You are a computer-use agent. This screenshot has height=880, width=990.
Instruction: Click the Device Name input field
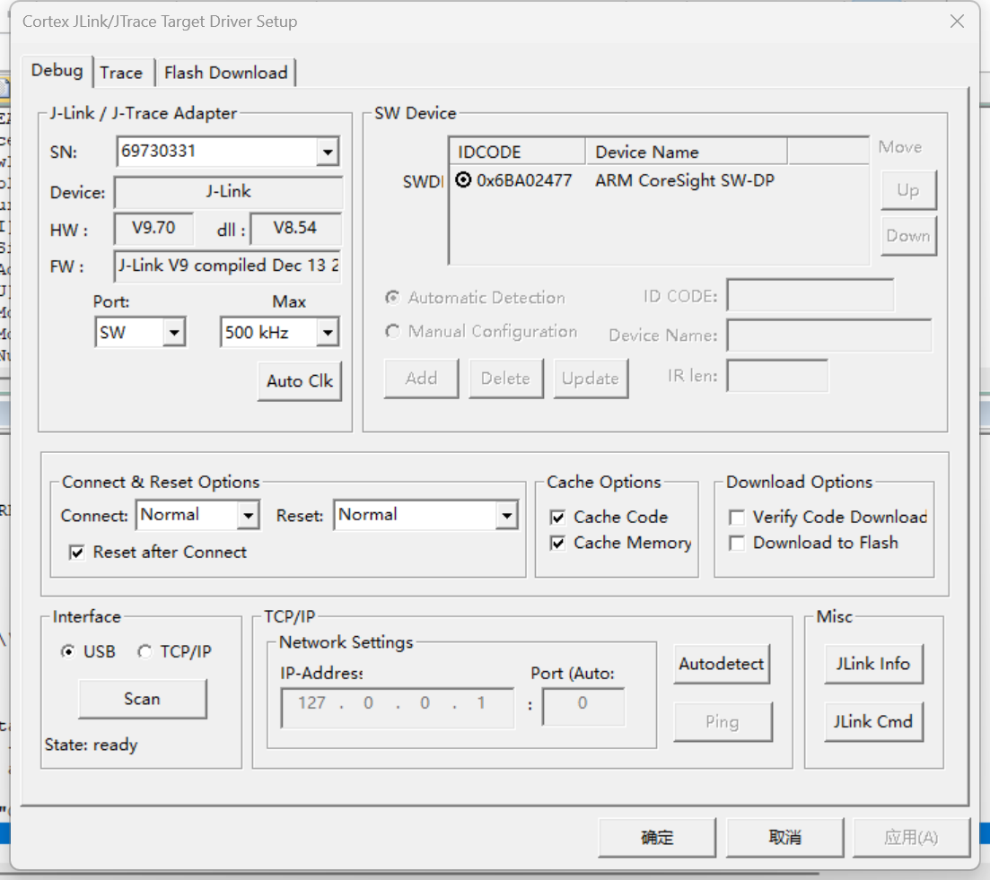click(829, 335)
